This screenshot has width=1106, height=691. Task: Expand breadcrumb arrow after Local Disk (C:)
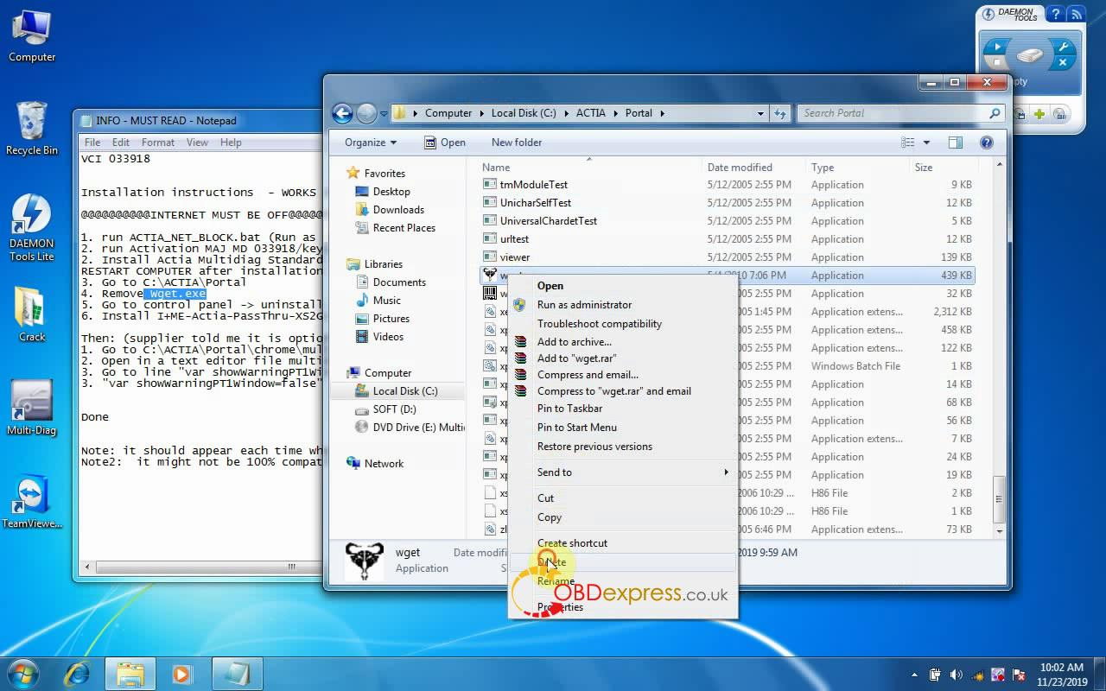click(x=566, y=113)
